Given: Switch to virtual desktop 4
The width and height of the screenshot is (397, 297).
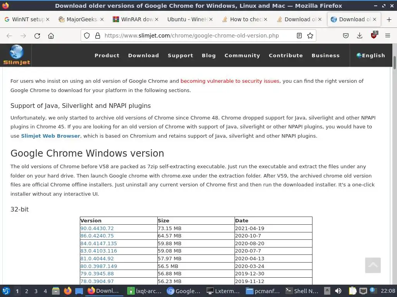Looking at the screenshot, I should tap(45, 291).
